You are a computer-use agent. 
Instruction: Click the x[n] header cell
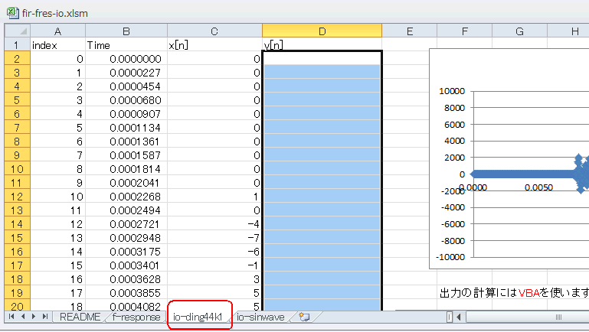click(x=214, y=45)
